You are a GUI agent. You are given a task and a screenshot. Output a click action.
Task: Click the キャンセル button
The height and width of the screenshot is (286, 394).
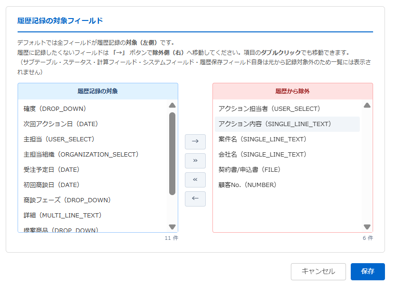318,271
